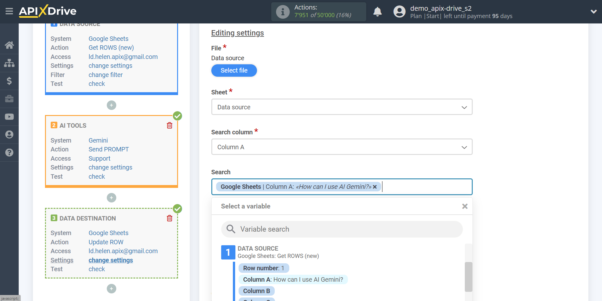Open briefcase icon in sidebar

pos(9,99)
